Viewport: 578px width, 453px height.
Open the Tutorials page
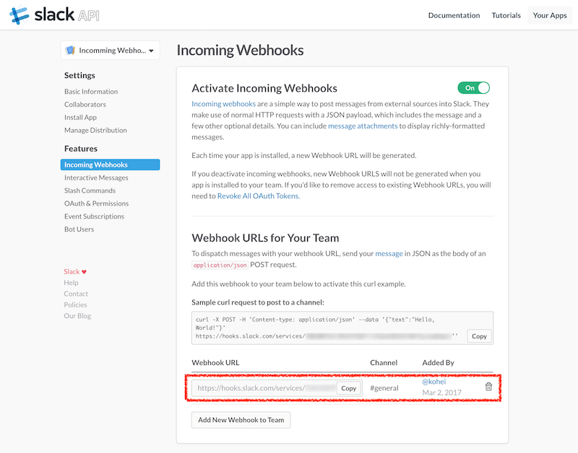tap(506, 14)
